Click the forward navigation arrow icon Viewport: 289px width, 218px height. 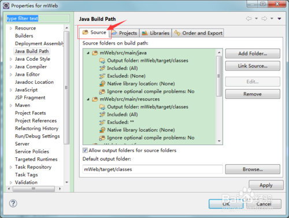[x=264, y=19]
